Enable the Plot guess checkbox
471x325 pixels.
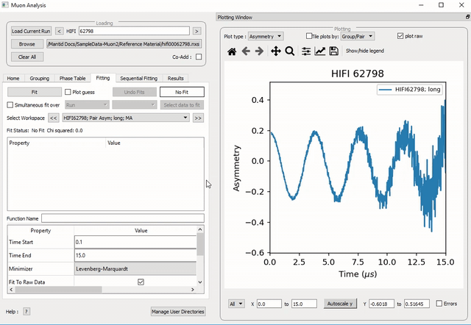68,92
